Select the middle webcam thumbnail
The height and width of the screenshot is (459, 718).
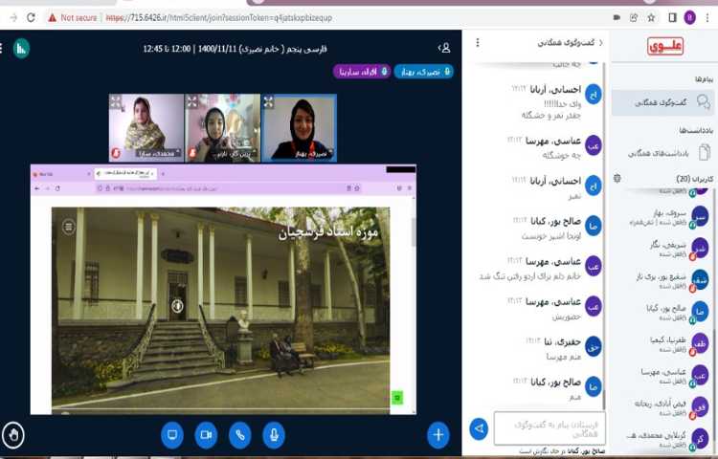223,128
